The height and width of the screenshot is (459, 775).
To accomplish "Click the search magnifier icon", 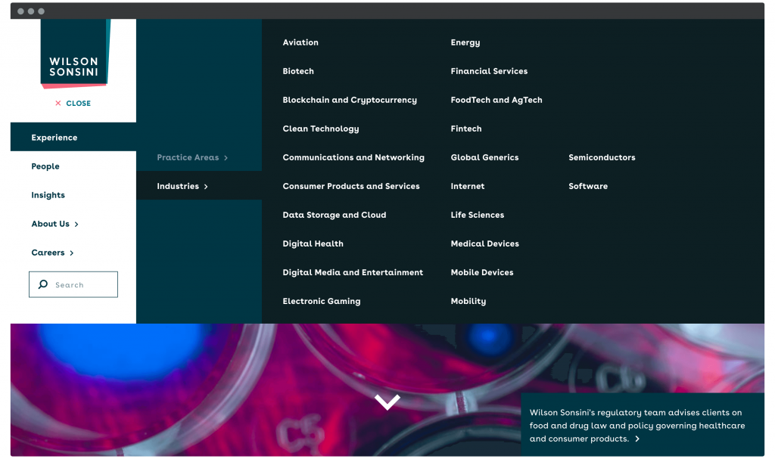I will pyautogui.click(x=43, y=284).
